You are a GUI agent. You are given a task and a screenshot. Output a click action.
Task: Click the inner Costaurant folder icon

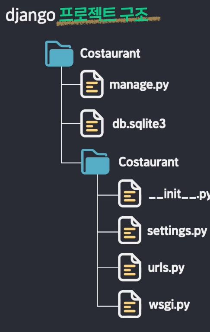tap(95, 162)
